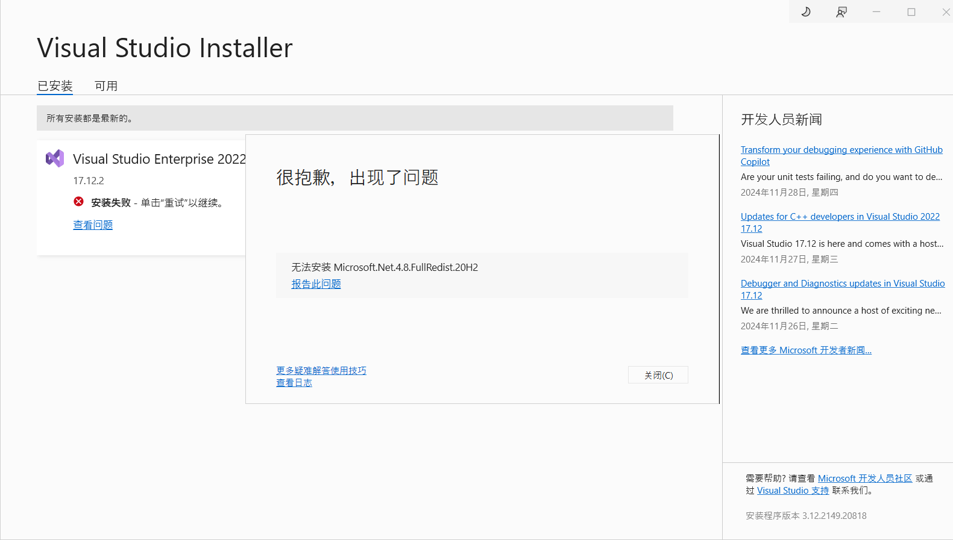The width and height of the screenshot is (953, 540).
Task: Click the 开发人员新闻 heading
Action: pos(781,120)
